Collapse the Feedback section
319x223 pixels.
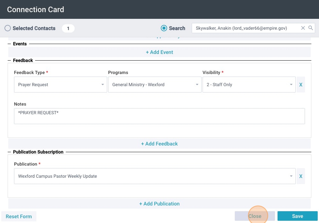coord(9,60)
